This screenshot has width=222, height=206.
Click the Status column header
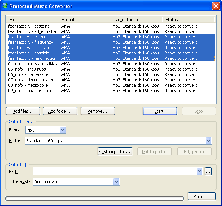[188, 20]
